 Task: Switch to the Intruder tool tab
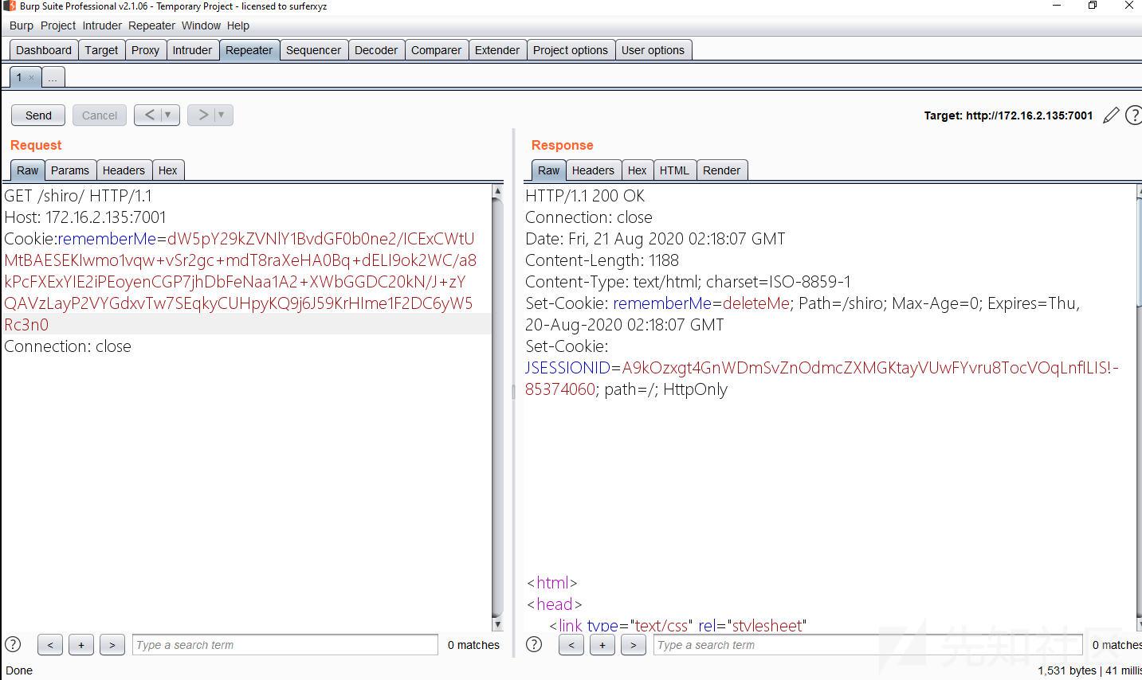click(192, 50)
